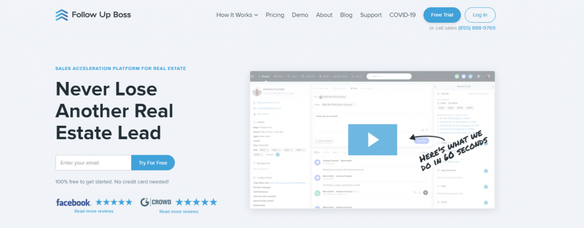Image resolution: width=584 pixels, height=228 pixels.
Task: Click the '100% free to get started' note
Action: pyautogui.click(x=112, y=182)
